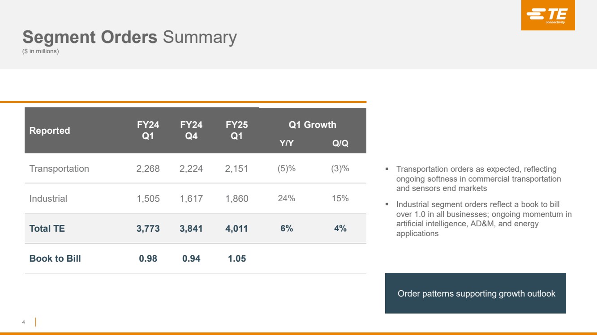
Task: Select the FY25 Q1 column header
Action: tap(236, 130)
